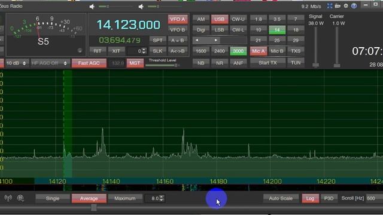Switch mode to CW-U

238,20
